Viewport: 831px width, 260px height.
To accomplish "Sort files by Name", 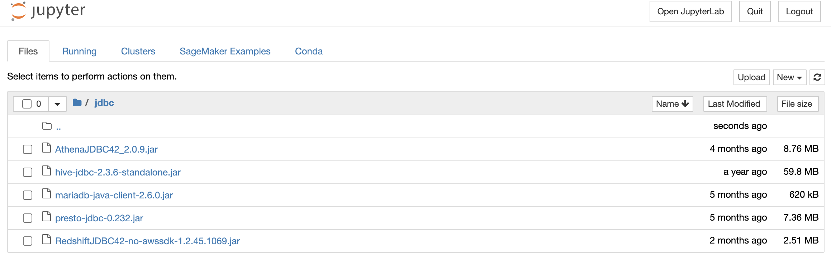I will click(x=672, y=104).
